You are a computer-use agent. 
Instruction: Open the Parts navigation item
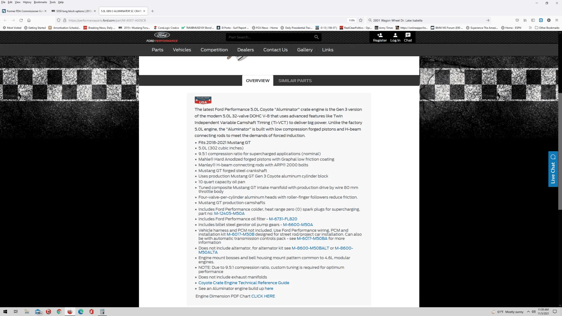pos(157,50)
